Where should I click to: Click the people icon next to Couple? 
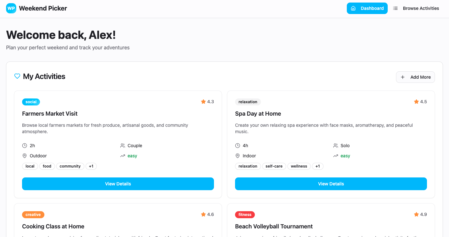[123, 146]
